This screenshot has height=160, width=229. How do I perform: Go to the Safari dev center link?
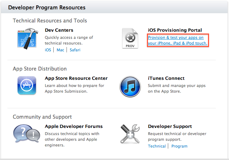[75, 50]
